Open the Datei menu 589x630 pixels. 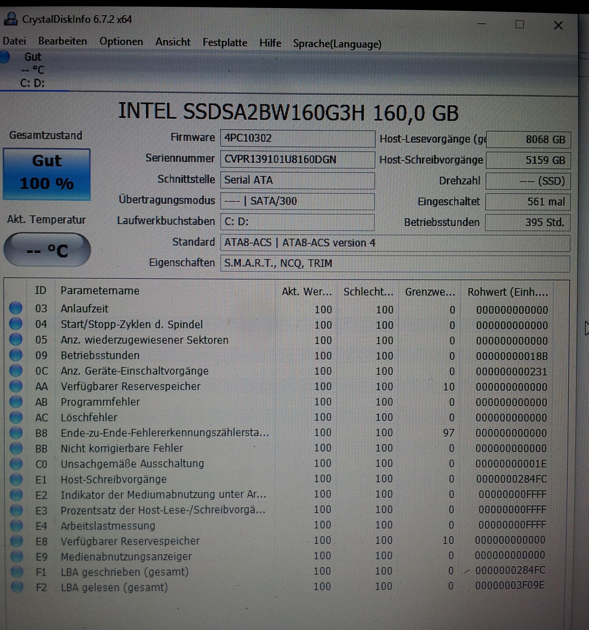coord(14,41)
